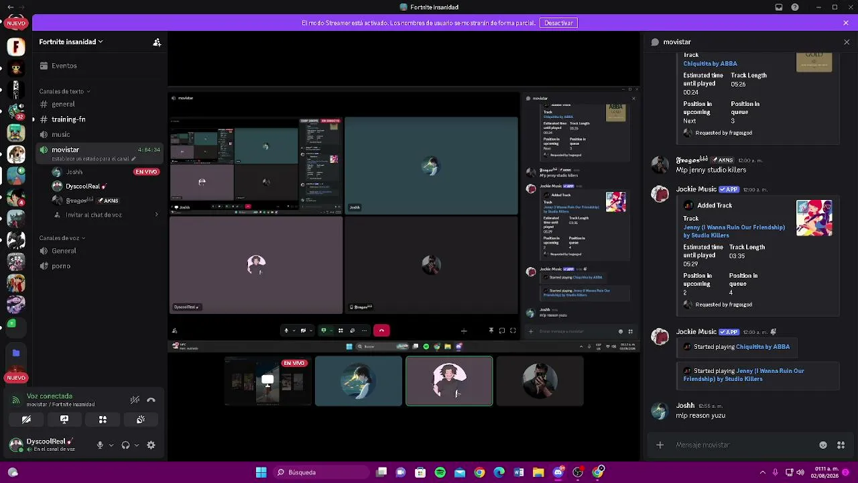The width and height of the screenshot is (858, 483).
Task: Click Joshh author name above 'mlp reason yuzu'
Action: (685, 406)
